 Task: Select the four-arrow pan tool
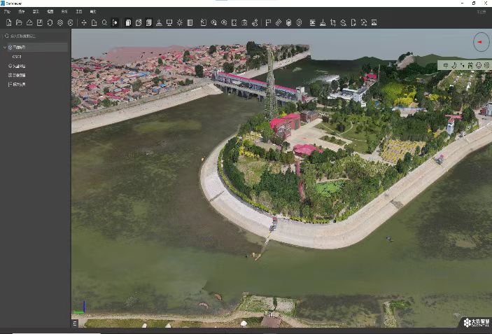(84, 22)
